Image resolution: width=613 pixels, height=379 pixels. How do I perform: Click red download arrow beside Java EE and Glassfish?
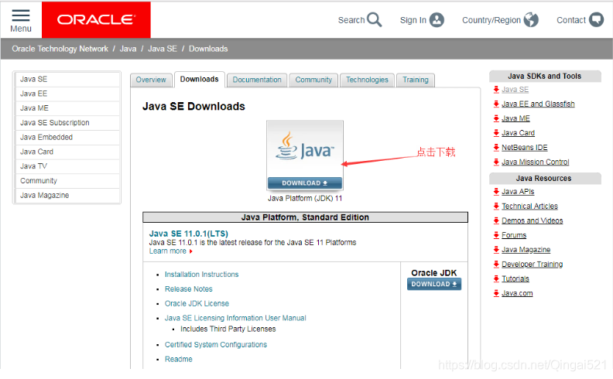pyautogui.click(x=496, y=104)
